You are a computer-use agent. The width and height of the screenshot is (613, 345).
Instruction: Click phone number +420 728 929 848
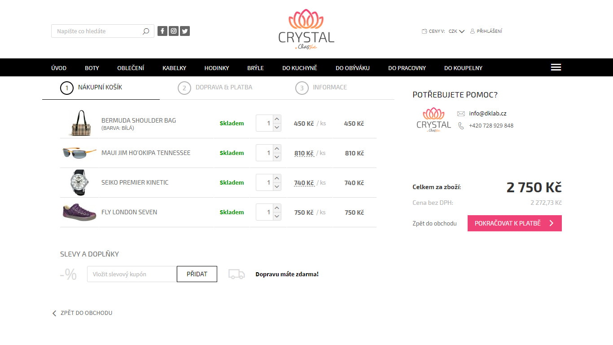(491, 126)
